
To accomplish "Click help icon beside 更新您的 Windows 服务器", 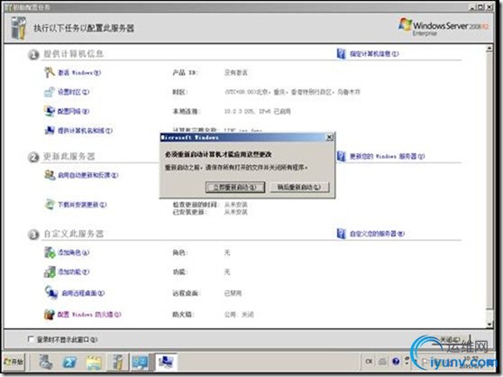I will click(342, 156).
